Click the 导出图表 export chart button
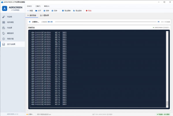Image resolution: width=173 pixels, height=116 pixels. point(66,11)
